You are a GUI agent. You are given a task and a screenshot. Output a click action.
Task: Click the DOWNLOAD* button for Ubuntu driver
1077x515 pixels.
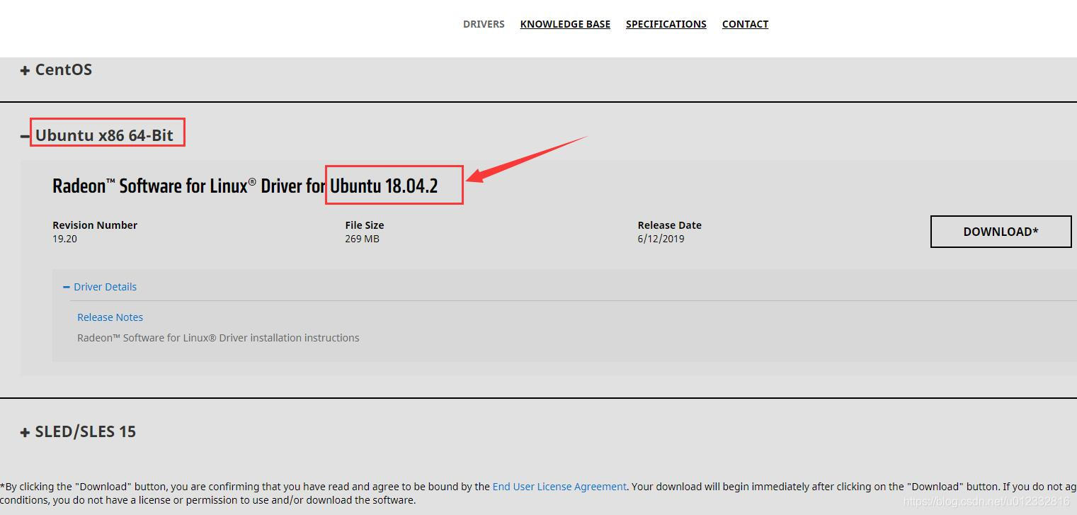pos(1001,232)
